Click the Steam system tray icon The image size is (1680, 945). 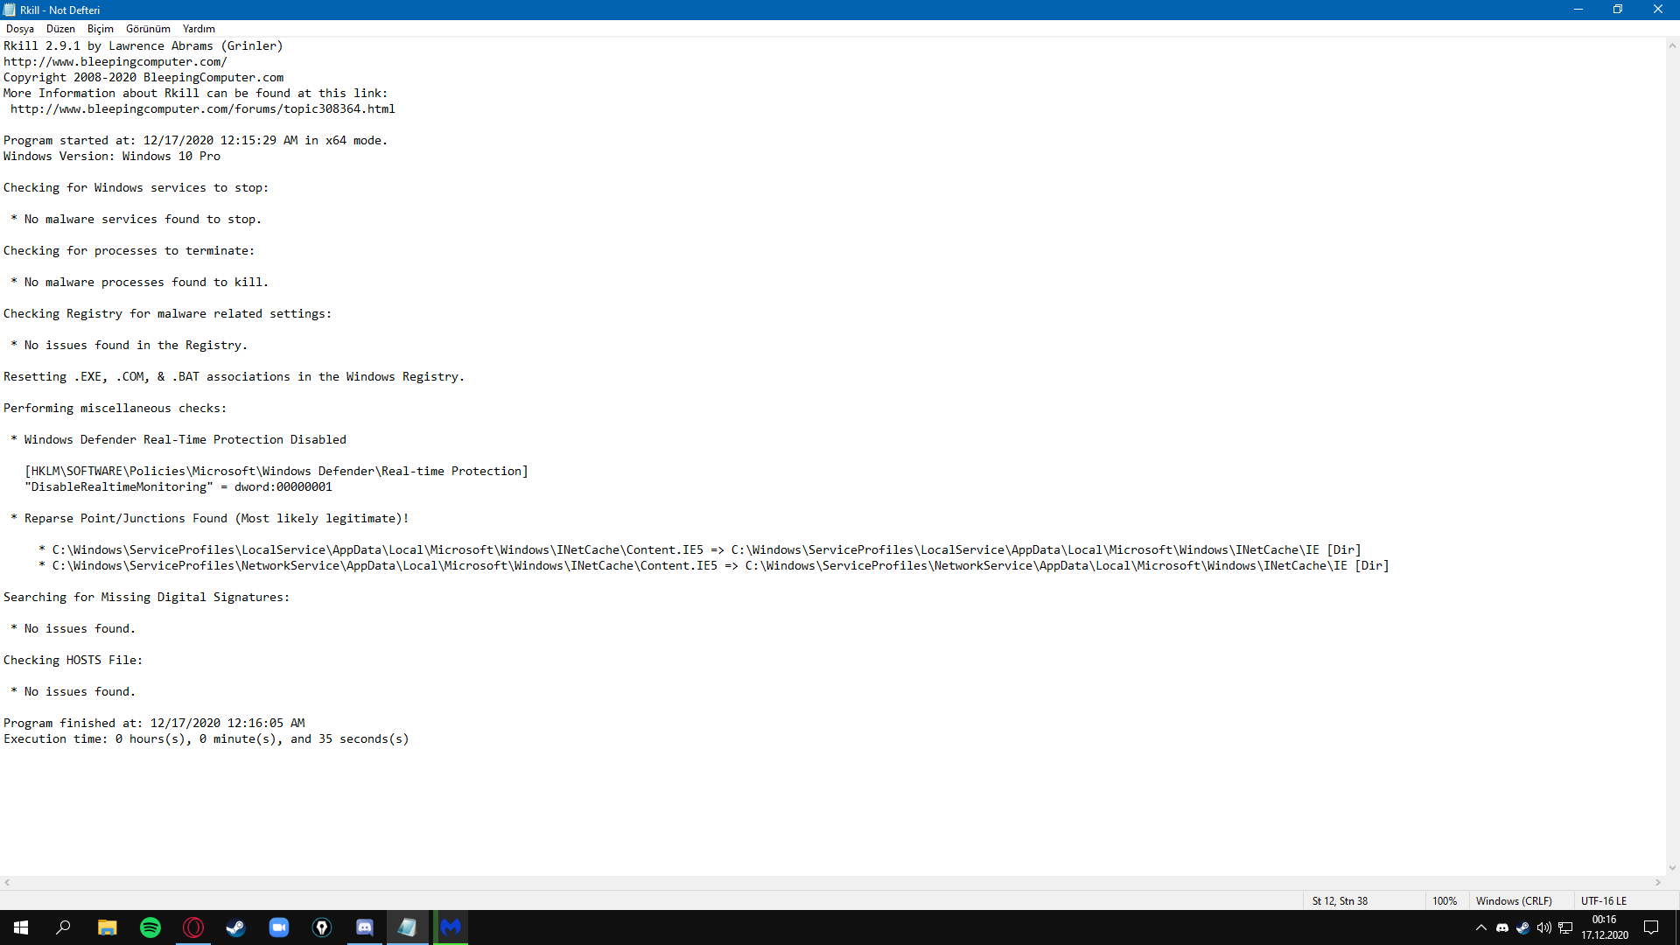(x=1523, y=927)
